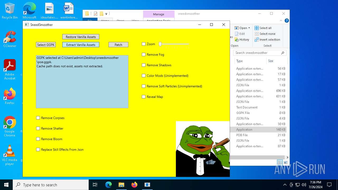
Task: Select the wantintere Word document icon
Action: click(69, 11)
